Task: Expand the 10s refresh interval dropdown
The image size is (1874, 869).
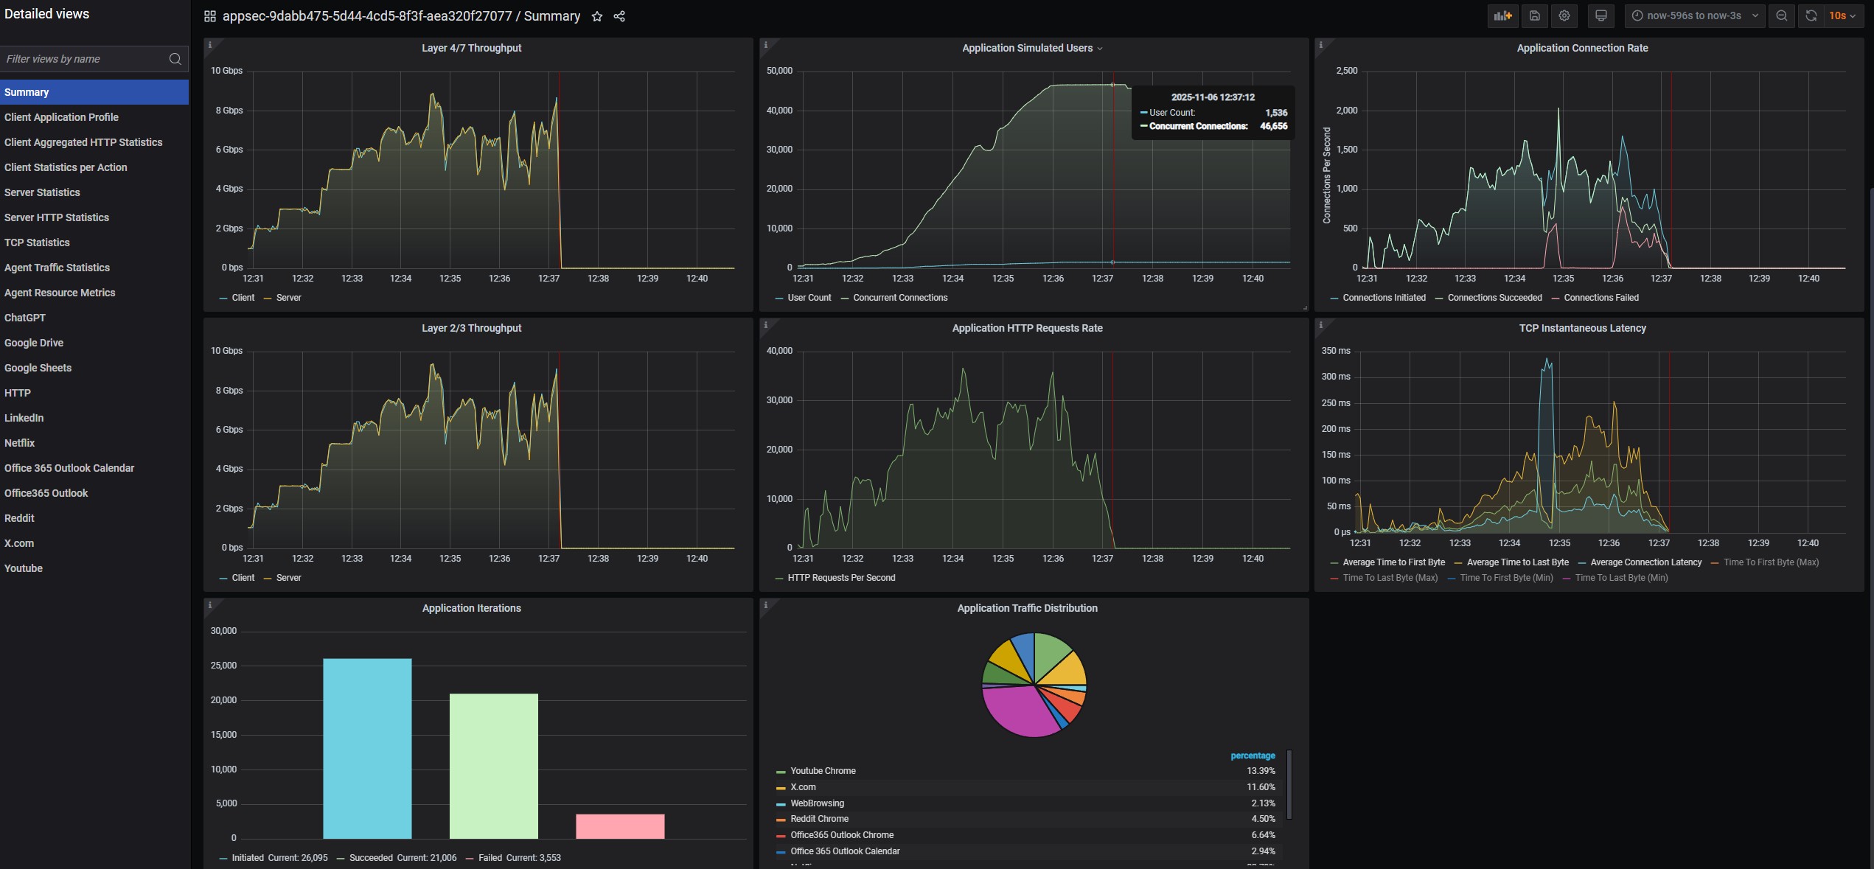Action: (x=1842, y=15)
